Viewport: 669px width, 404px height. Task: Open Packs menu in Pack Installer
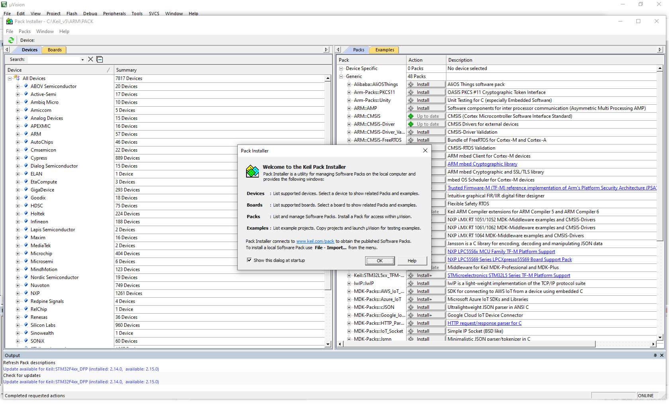25,31
